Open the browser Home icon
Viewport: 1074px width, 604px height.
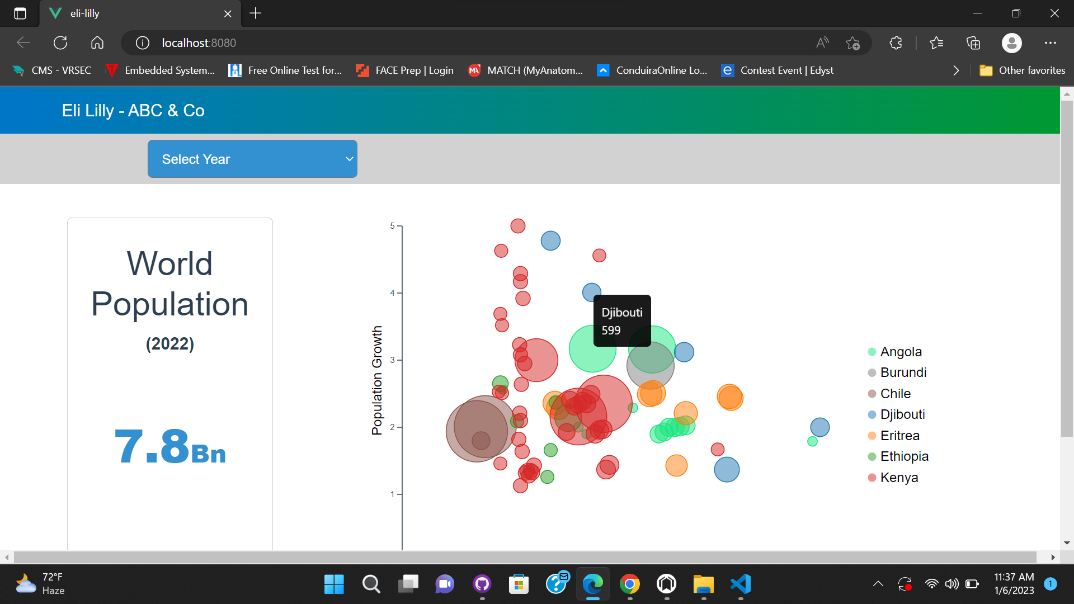click(x=97, y=43)
